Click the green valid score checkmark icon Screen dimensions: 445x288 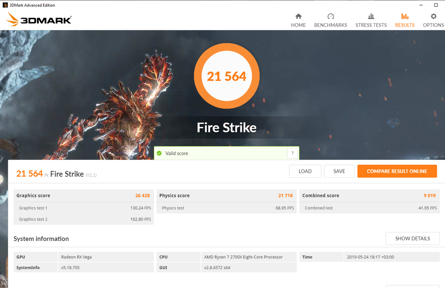pos(159,153)
